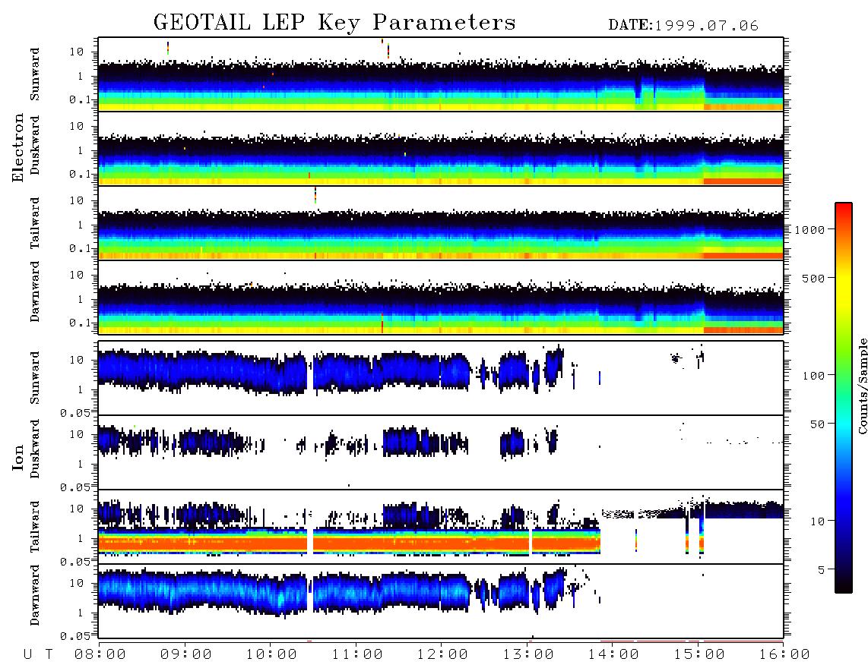The height and width of the screenshot is (668, 868).
Task: Select the Dawnward label of Electron group
Action: point(35,292)
